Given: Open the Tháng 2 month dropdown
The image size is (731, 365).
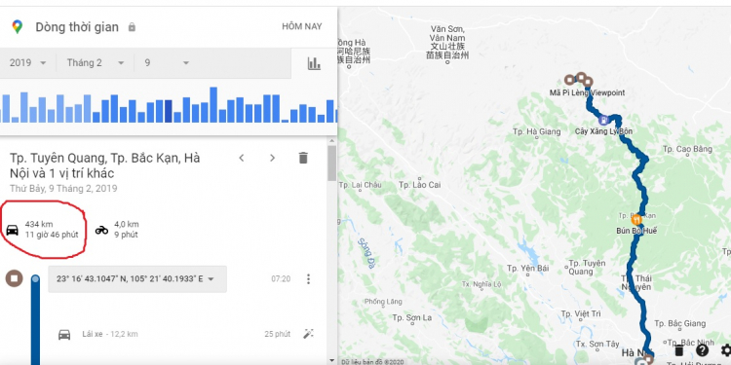Looking at the screenshot, I should pos(96,63).
